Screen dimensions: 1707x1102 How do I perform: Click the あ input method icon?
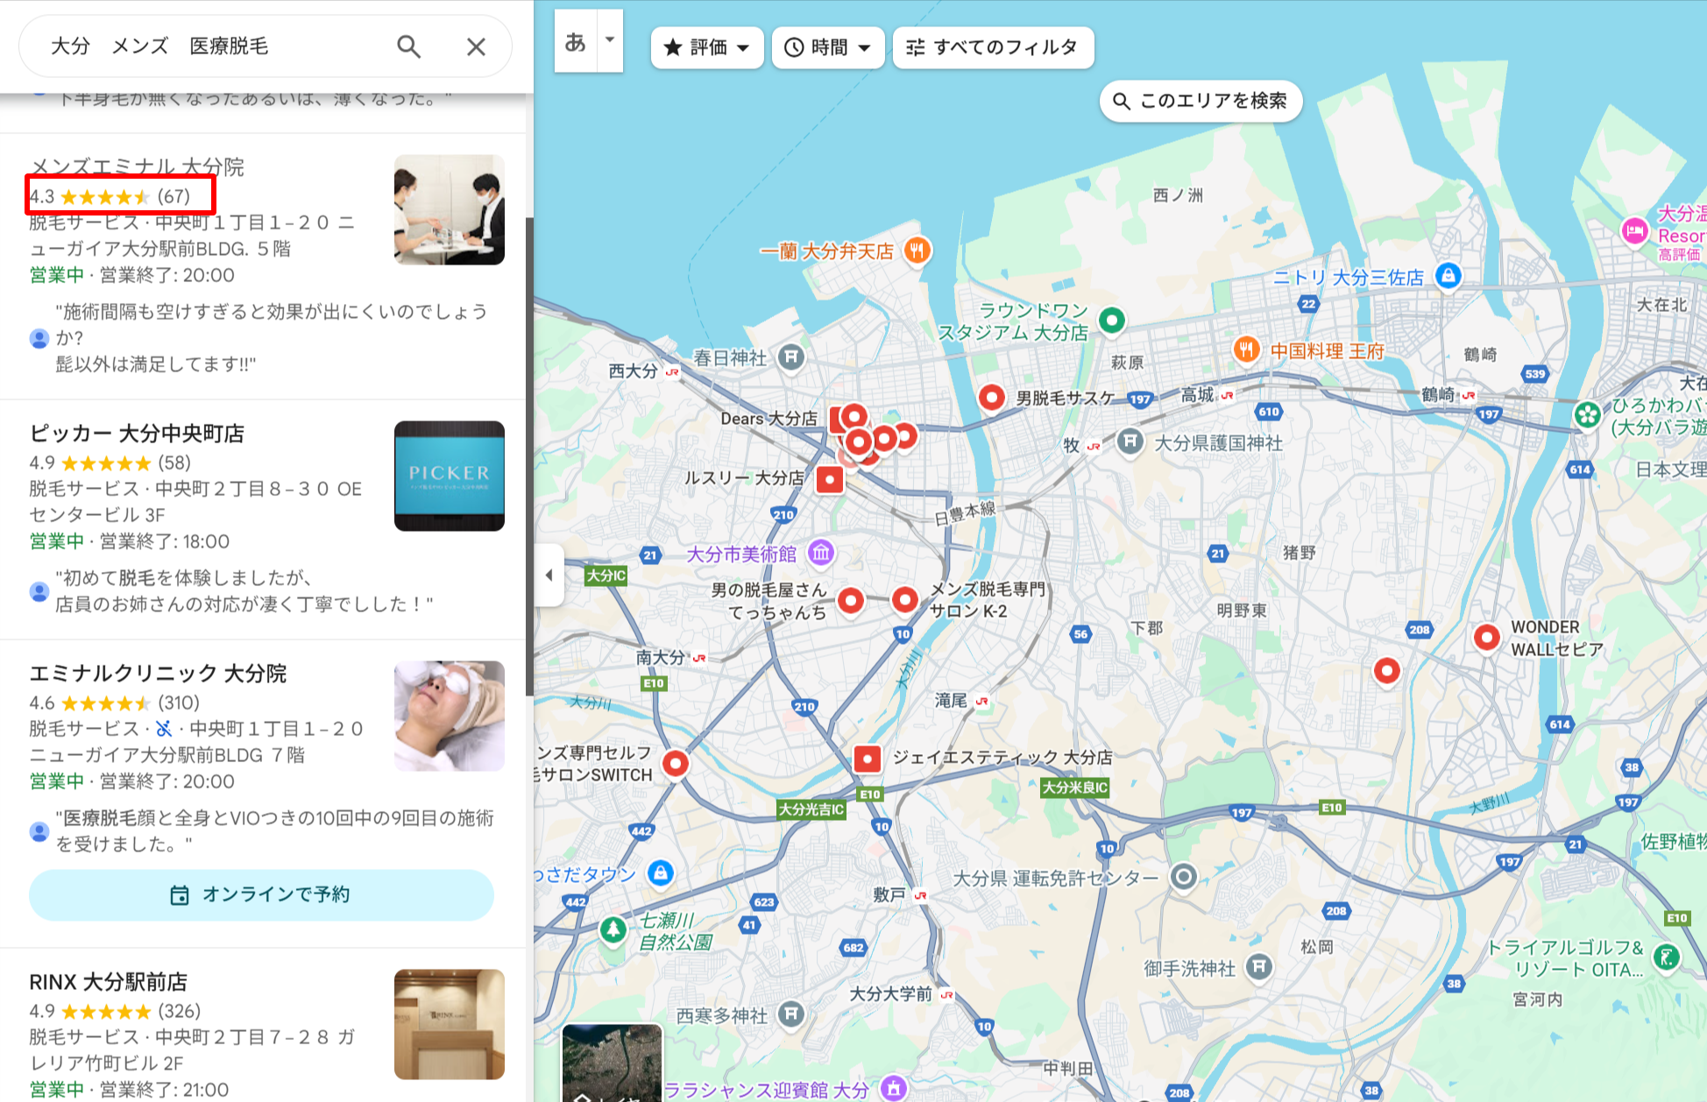(x=574, y=40)
